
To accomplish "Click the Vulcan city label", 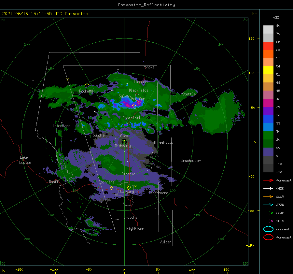I will (165, 242).
